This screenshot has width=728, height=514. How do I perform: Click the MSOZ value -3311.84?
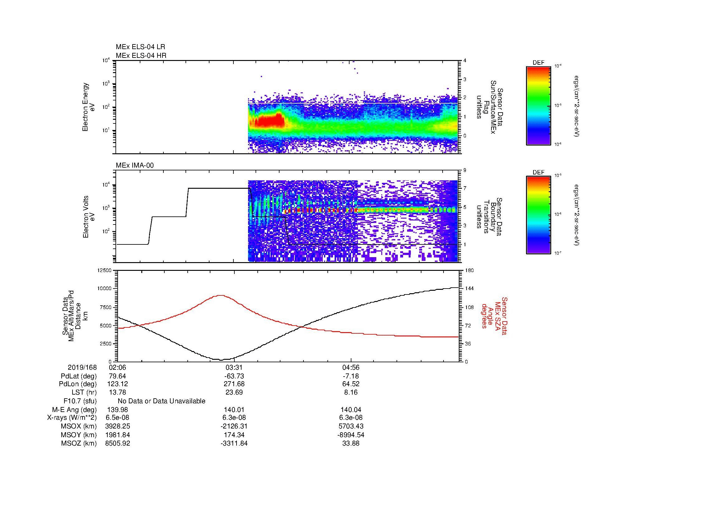point(234,443)
